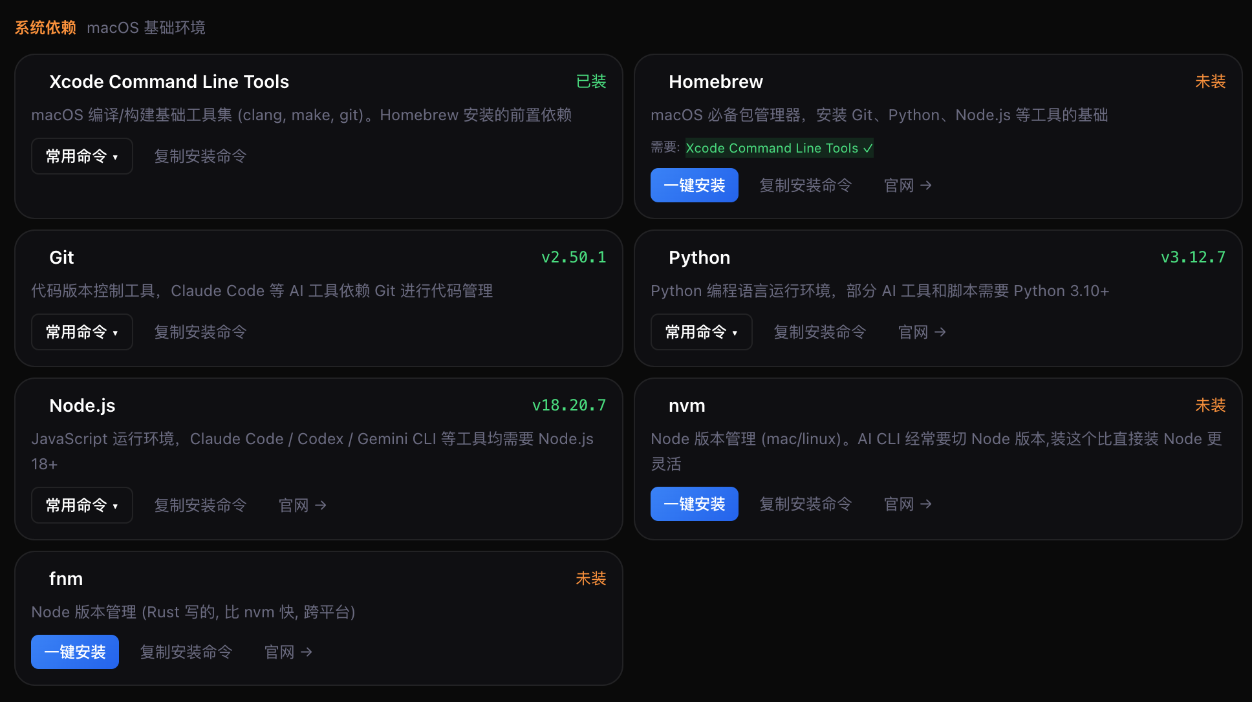Click 一键安装 button for nvm

[695, 504]
